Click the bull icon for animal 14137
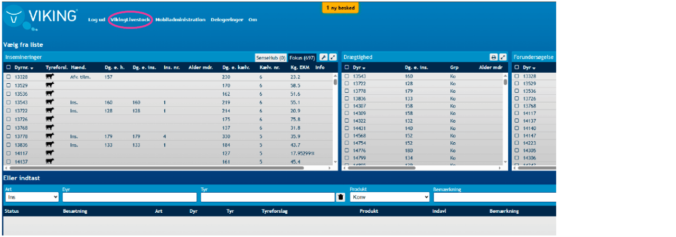 (50, 162)
